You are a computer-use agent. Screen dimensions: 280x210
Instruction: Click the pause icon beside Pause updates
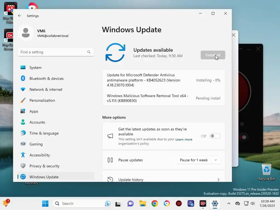pyautogui.click(x=110, y=160)
